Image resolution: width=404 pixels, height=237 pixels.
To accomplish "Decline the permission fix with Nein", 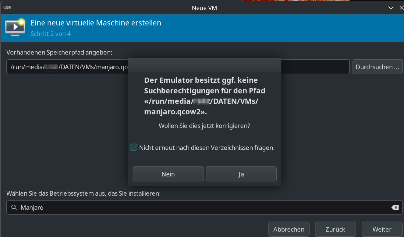I will pyautogui.click(x=168, y=174).
